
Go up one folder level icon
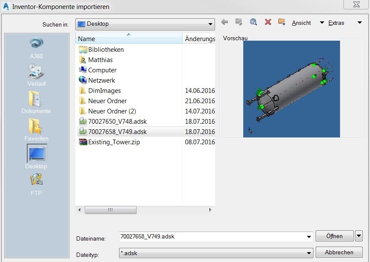pyautogui.click(x=239, y=22)
